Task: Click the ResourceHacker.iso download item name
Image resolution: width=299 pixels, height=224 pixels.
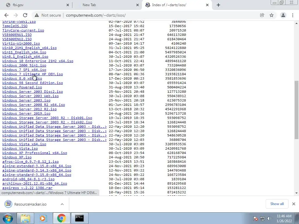Action: coord(30,204)
